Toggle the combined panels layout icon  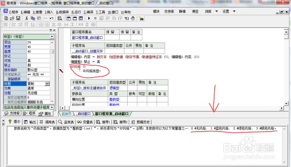point(81,18)
